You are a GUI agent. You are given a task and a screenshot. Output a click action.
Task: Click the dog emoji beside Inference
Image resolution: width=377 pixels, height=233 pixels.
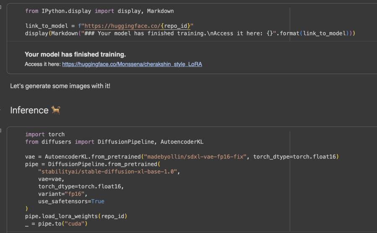coord(56,110)
